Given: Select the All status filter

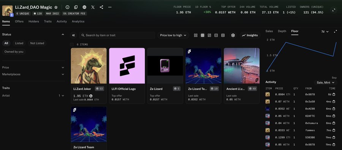Looking at the screenshot, I should (x=6, y=43).
